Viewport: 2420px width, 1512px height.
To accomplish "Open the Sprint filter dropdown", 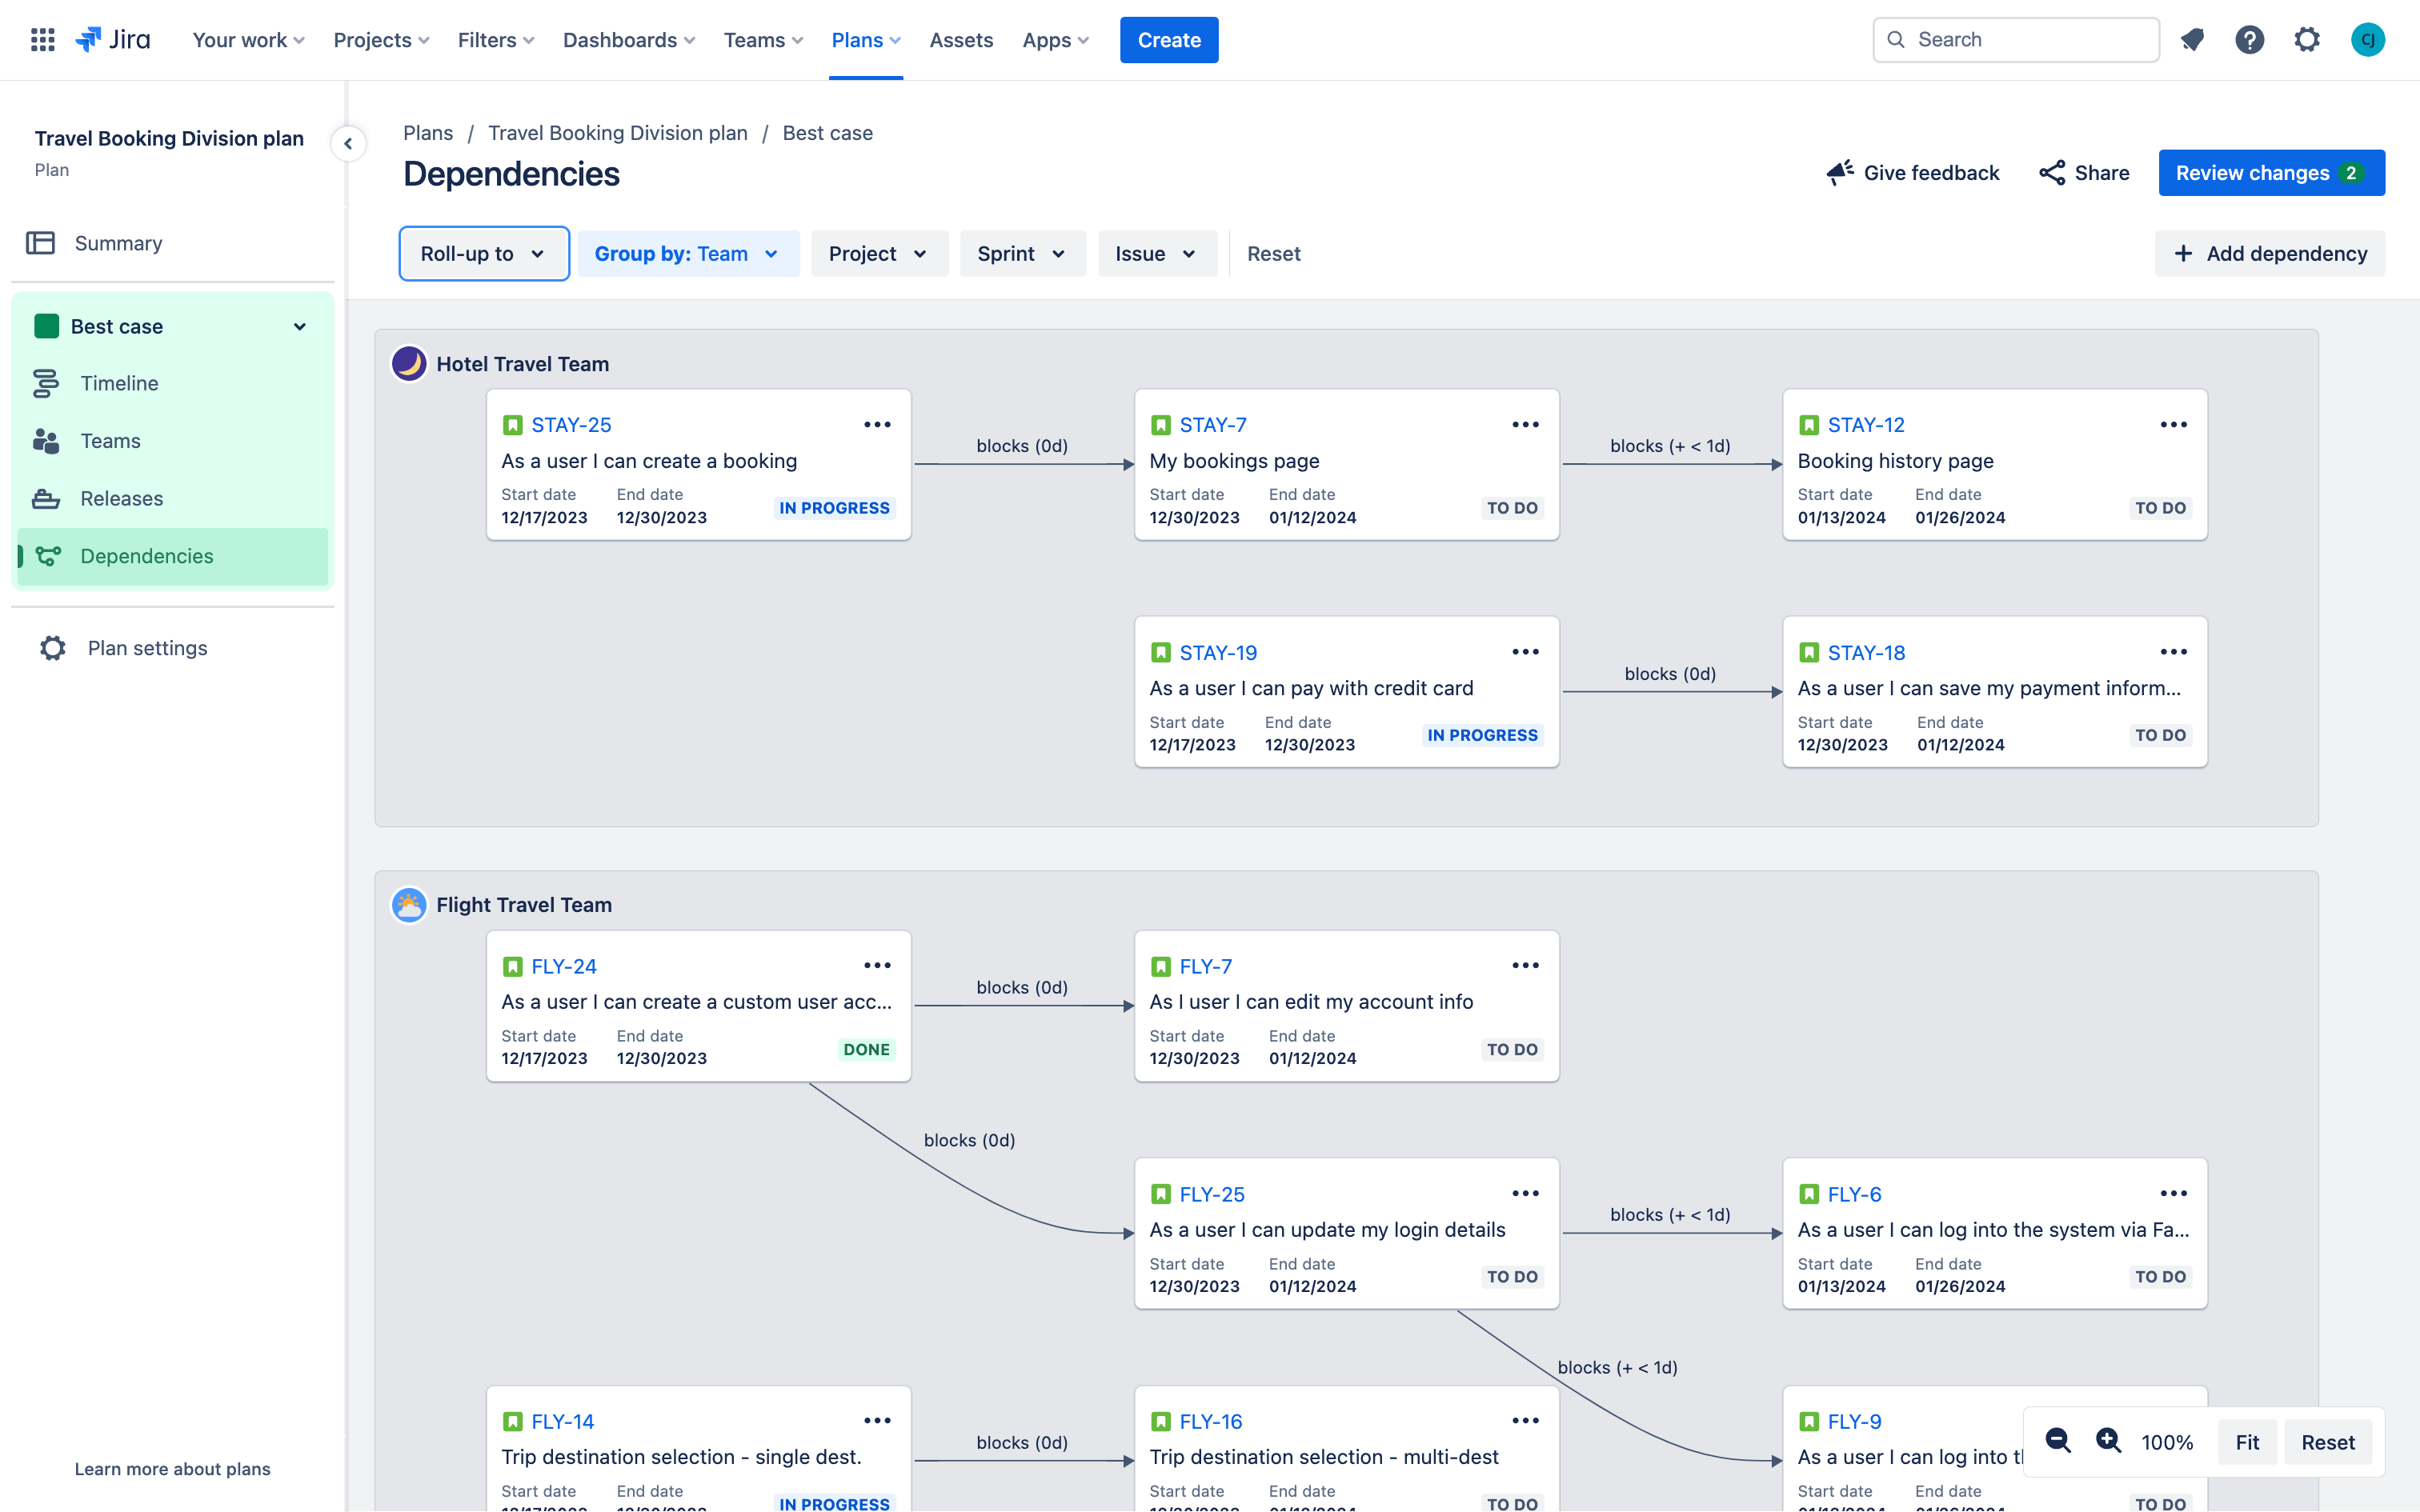I will click(1020, 253).
